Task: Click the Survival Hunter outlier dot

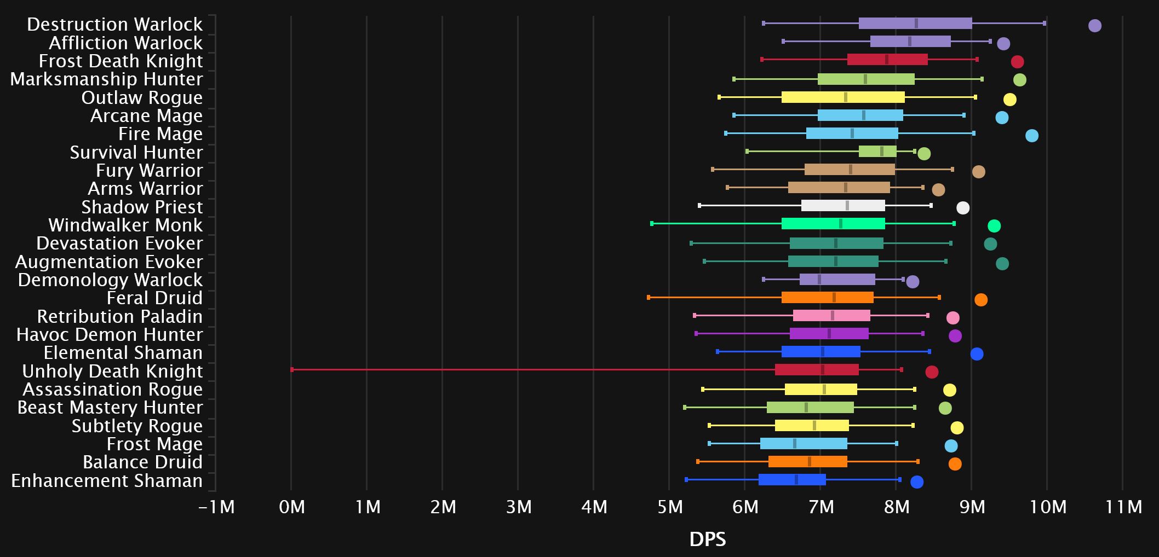Action: (923, 154)
